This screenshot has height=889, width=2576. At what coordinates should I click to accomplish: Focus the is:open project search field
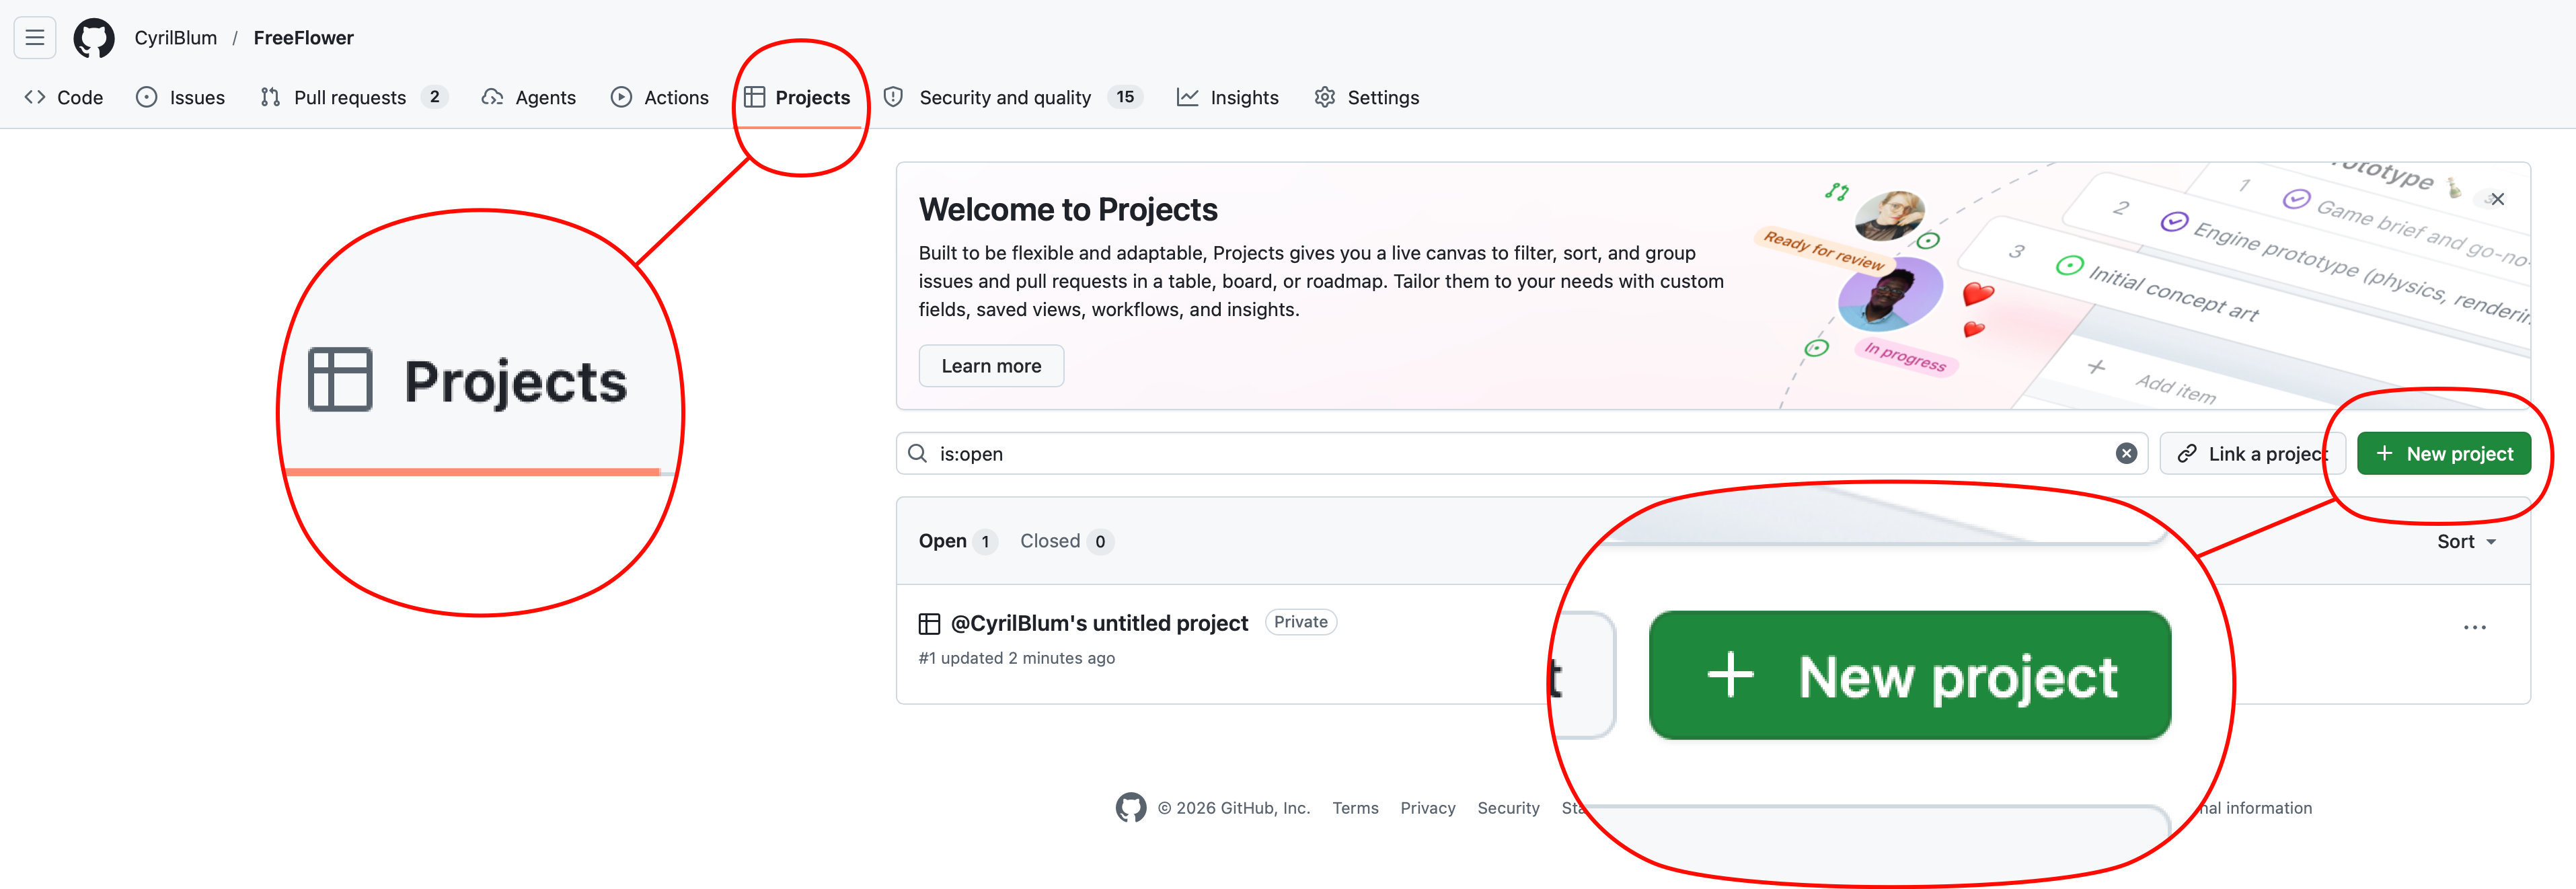[1521, 454]
